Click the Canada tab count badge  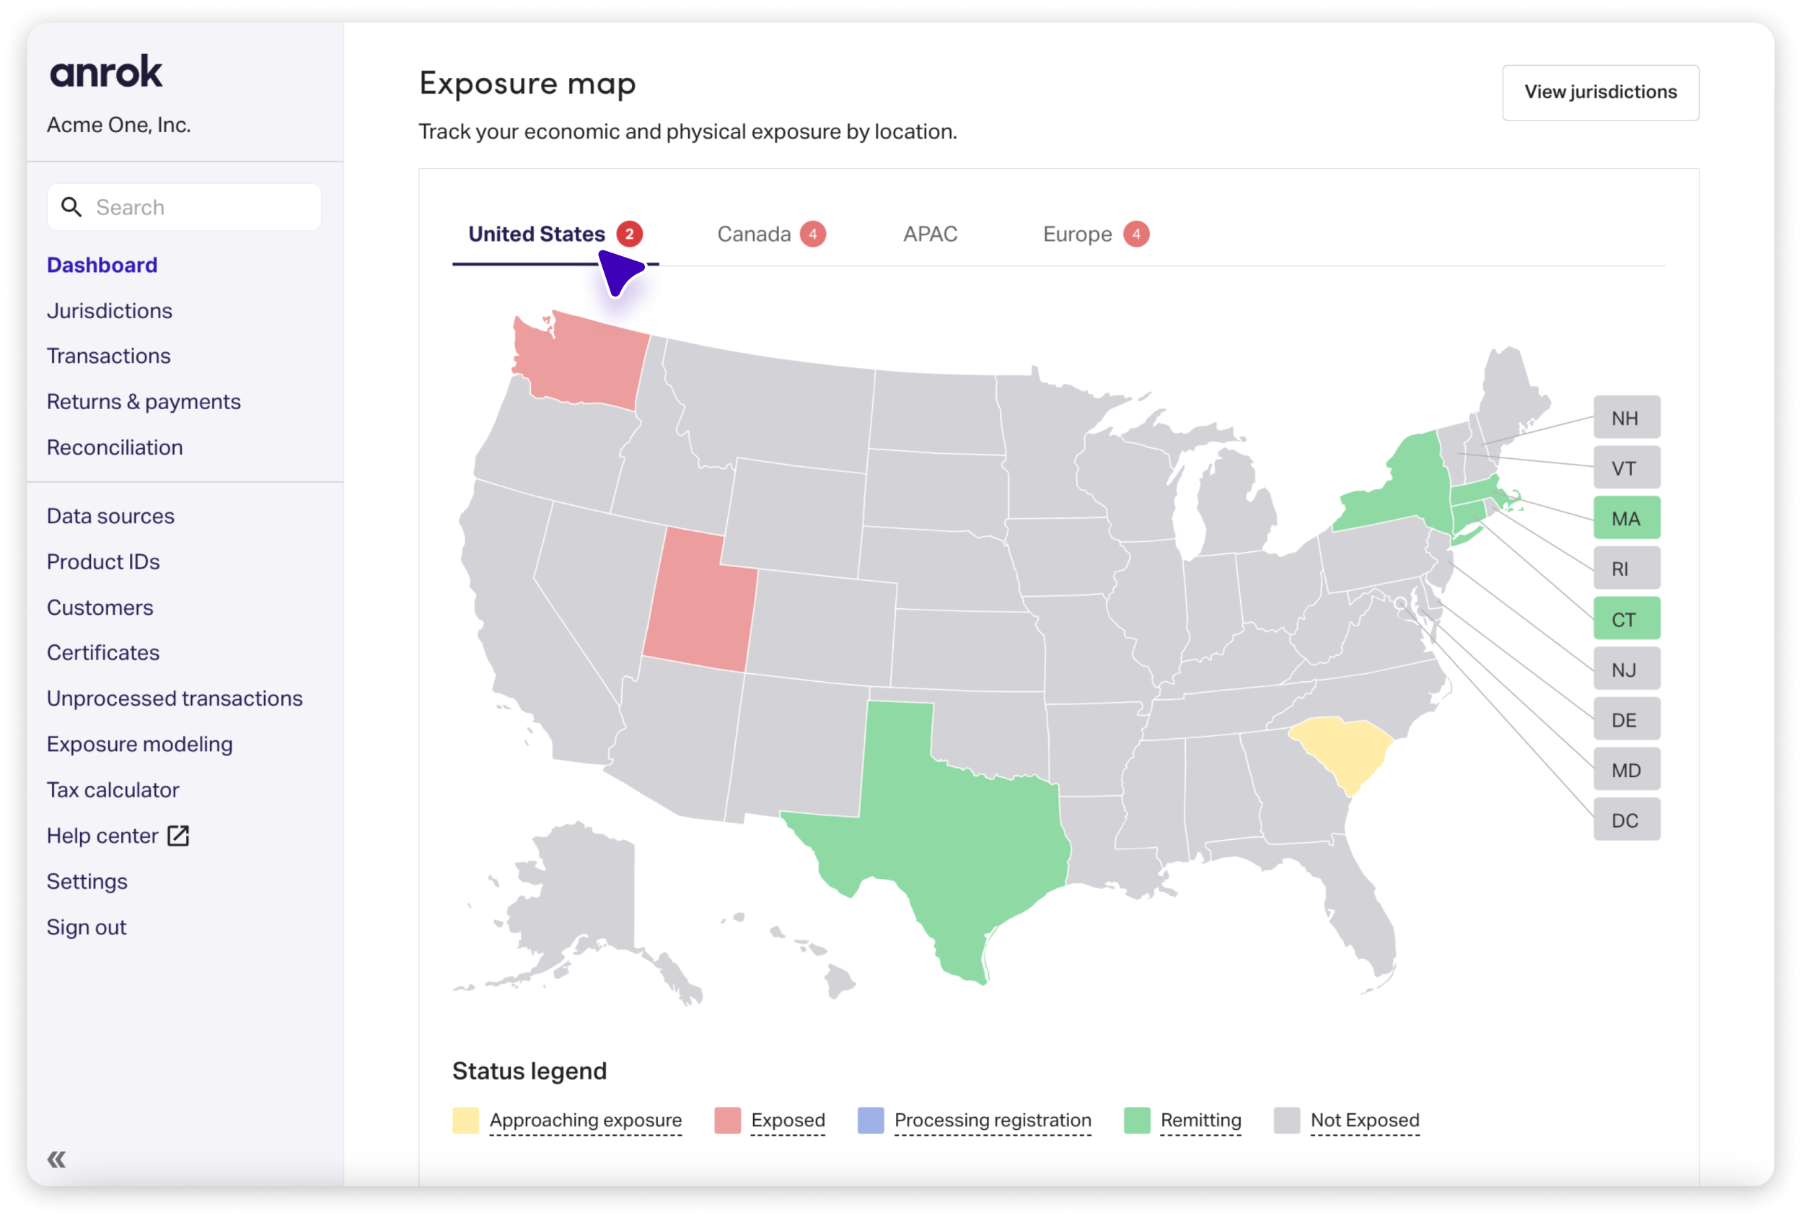(x=812, y=234)
